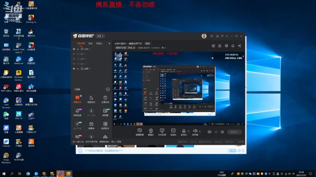Screen dimensions: 316x177
Task: Open the 弹幕秀 tool
Action: [91, 125]
